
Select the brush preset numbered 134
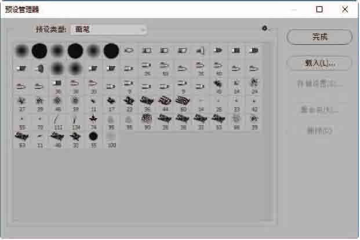[x=75, y=122]
